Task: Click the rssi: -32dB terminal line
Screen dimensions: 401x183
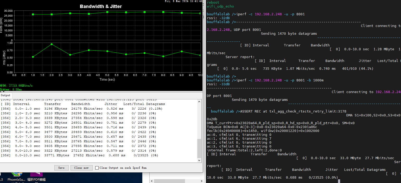Action: [x=218, y=18]
